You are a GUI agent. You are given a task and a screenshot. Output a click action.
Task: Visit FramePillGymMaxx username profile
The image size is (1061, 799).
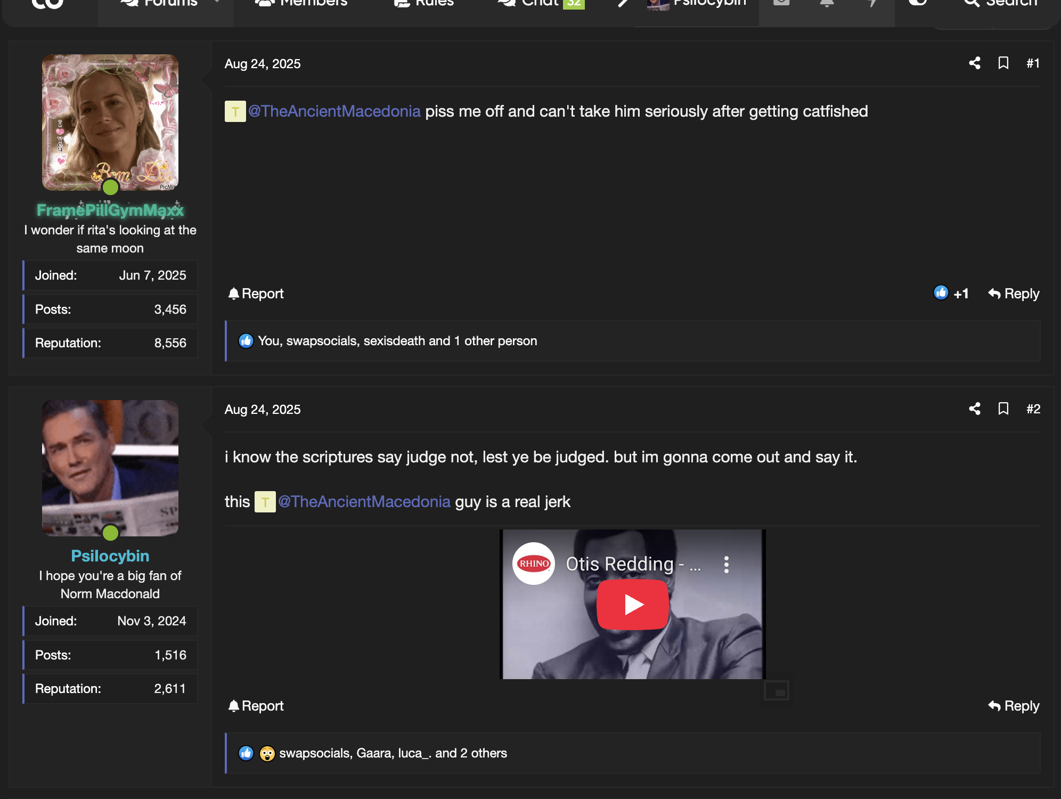[110, 210]
